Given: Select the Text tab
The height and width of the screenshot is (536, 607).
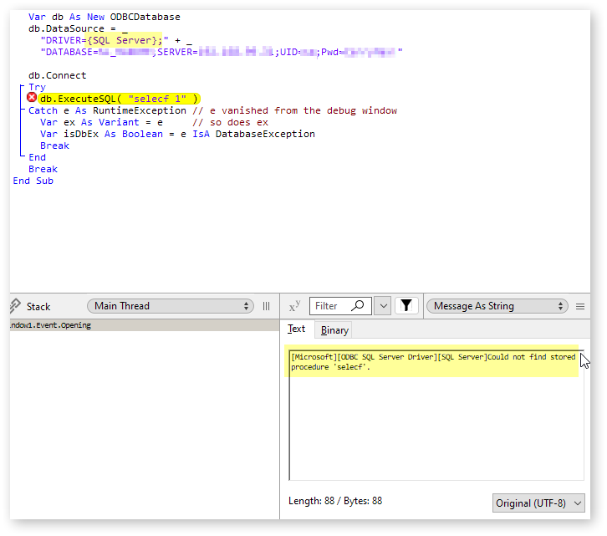Looking at the screenshot, I should (297, 329).
